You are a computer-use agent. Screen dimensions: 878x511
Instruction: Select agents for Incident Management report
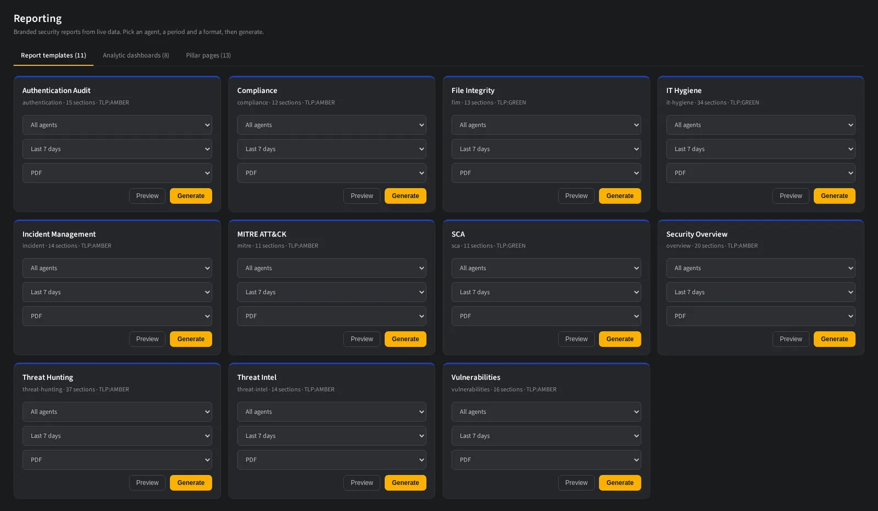click(117, 268)
